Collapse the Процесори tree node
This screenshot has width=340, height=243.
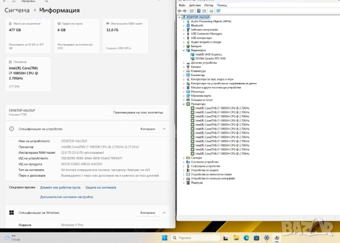coord(184,104)
